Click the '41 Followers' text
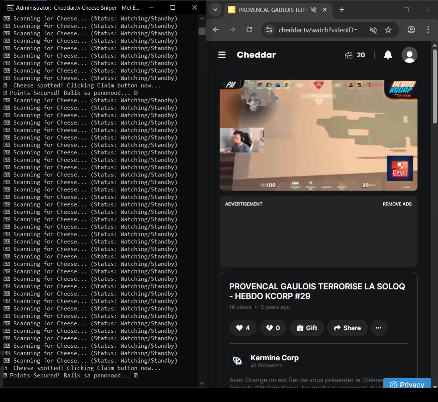The image size is (438, 402). (266, 366)
